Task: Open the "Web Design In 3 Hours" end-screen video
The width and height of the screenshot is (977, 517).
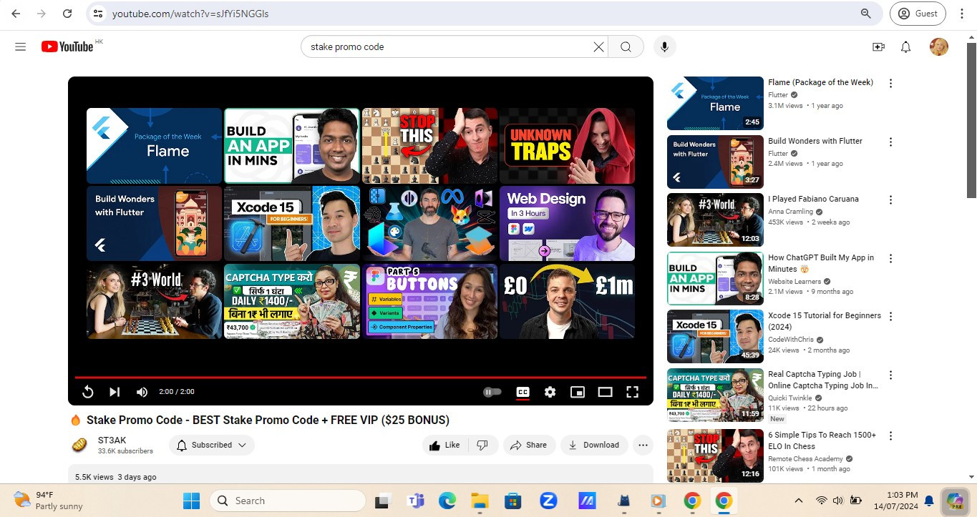Action: (x=567, y=224)
